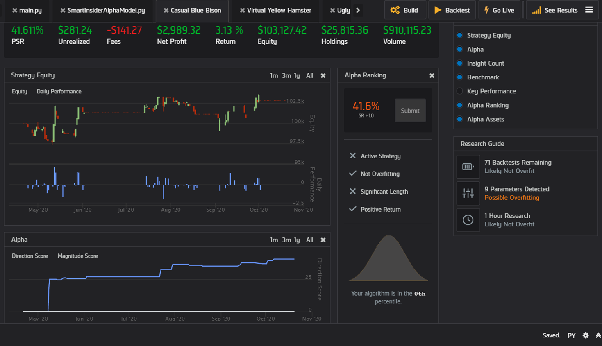Toggle the Benchmark chart selector
Image resolution: width=602 pixels, height=346 pixels.
[459, 77]
